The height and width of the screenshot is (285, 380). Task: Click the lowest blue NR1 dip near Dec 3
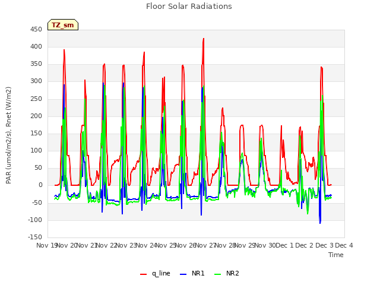(x=320, y=223)
